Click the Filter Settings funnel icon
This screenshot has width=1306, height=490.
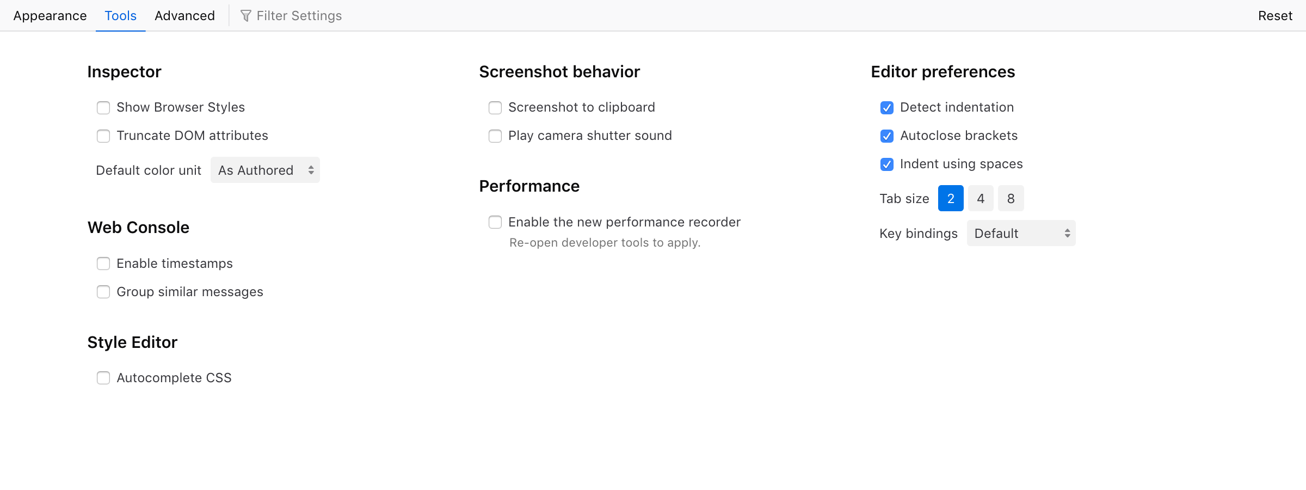click(247, 15)
